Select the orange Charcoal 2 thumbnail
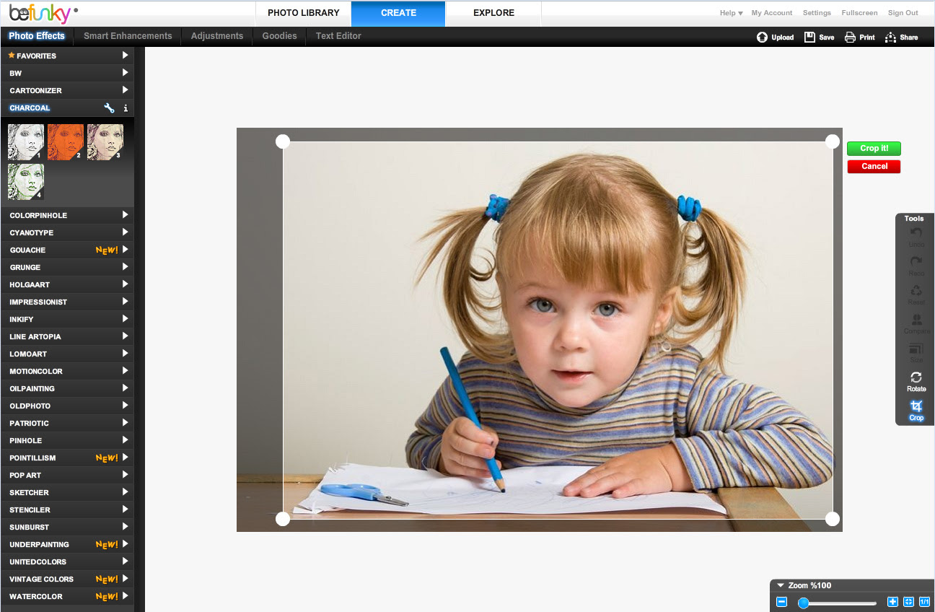 pyautogui.click(x=66, y=141)
